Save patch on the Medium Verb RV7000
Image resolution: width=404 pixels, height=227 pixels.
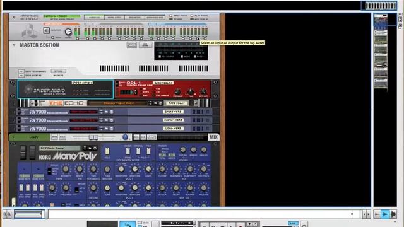[x=111, y=120]
